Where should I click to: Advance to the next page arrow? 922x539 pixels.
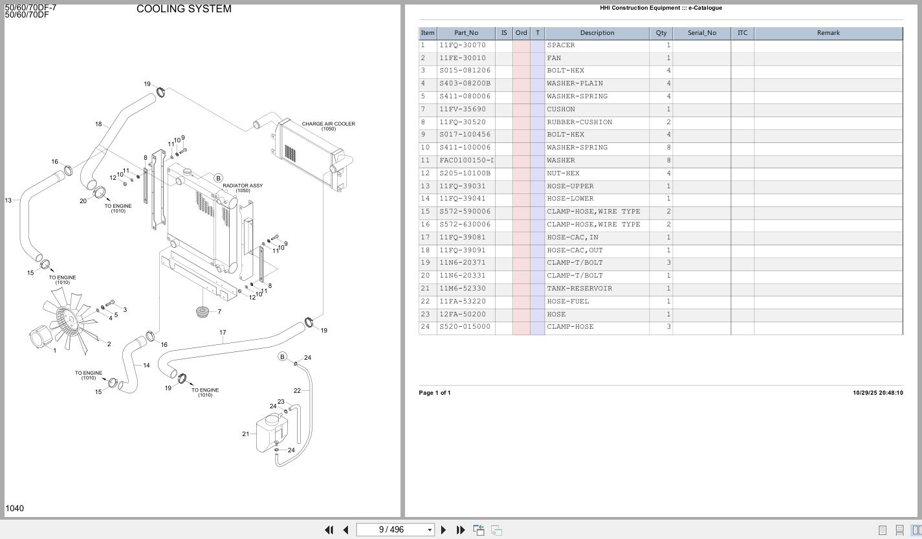pyautogui.click(x=444, y=530)
